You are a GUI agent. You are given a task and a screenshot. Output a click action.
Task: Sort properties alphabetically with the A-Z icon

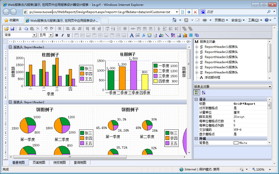pos(203,93)
